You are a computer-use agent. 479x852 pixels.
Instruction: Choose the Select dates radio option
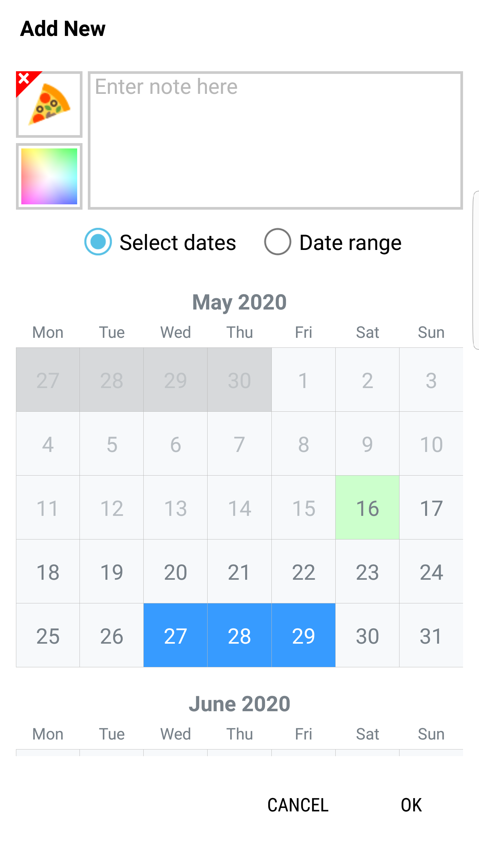point(160,242)
